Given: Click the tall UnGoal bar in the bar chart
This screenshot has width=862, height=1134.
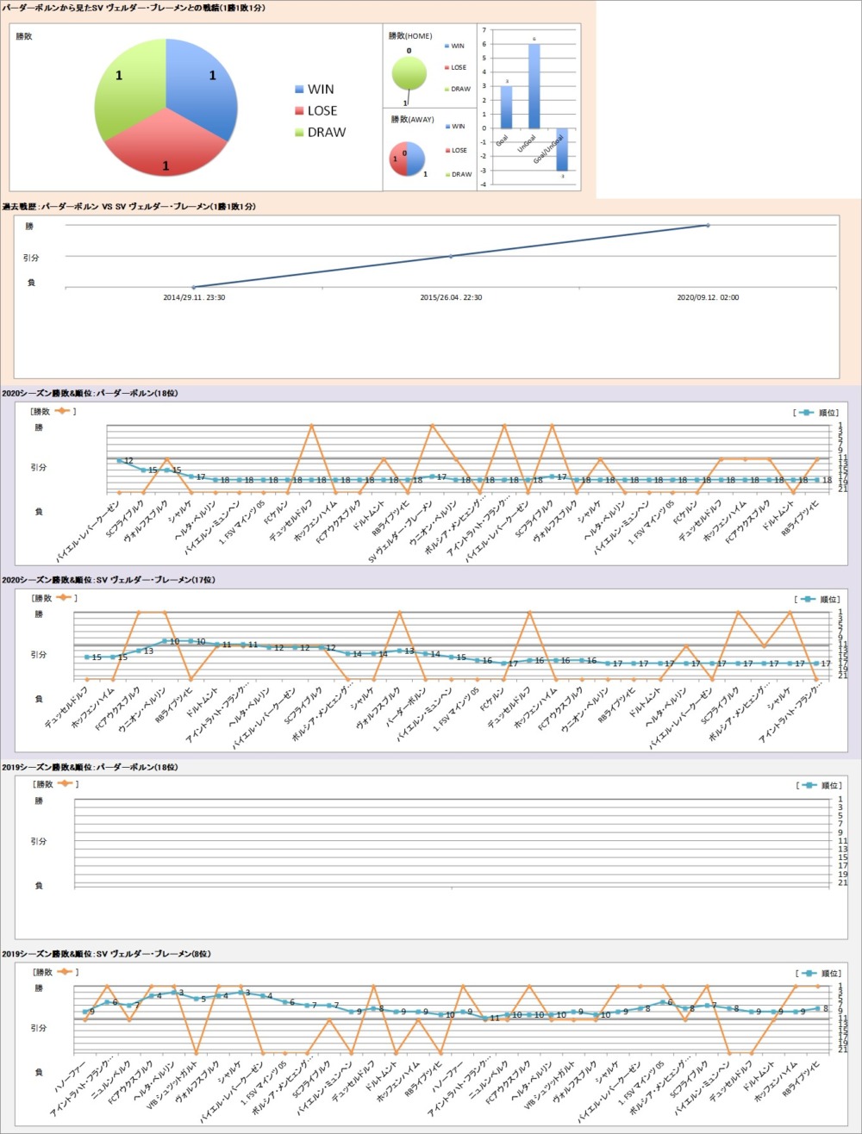Looking at the screenshot, I should pyautogui.click(x=534, y=85).
